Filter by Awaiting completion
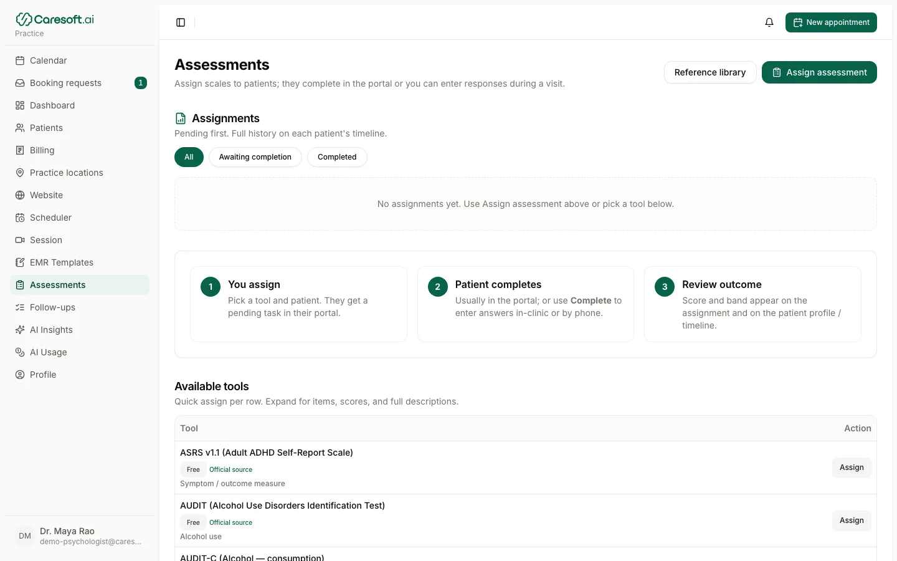The image size is (897, 561). [x=255, y=157]
